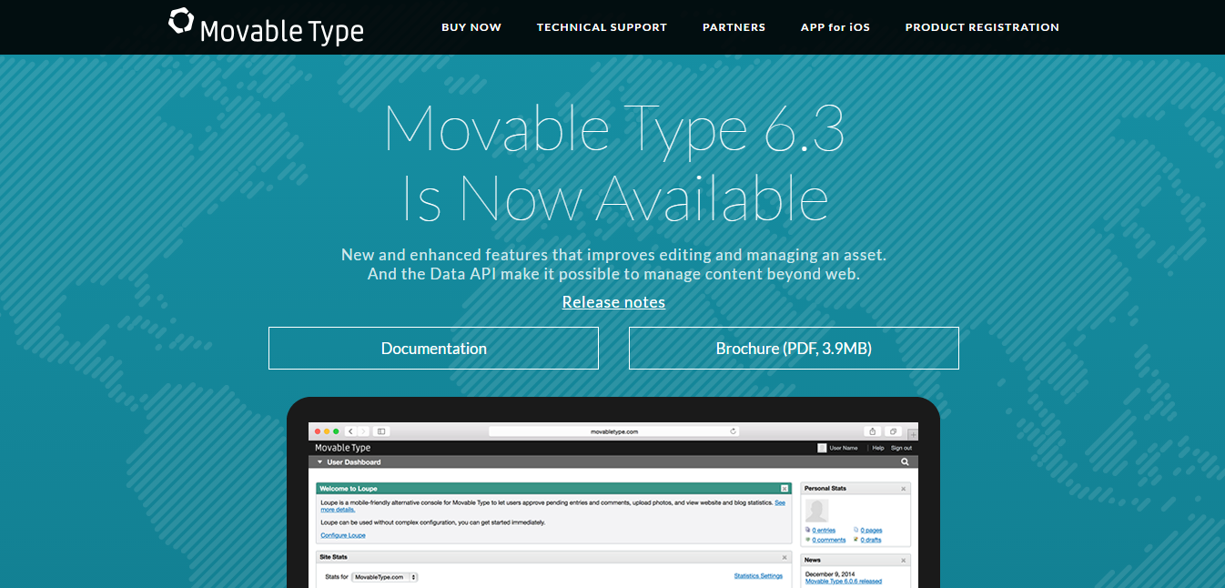Click the yellow minimize dot of the mockup browser

(327, 431)
